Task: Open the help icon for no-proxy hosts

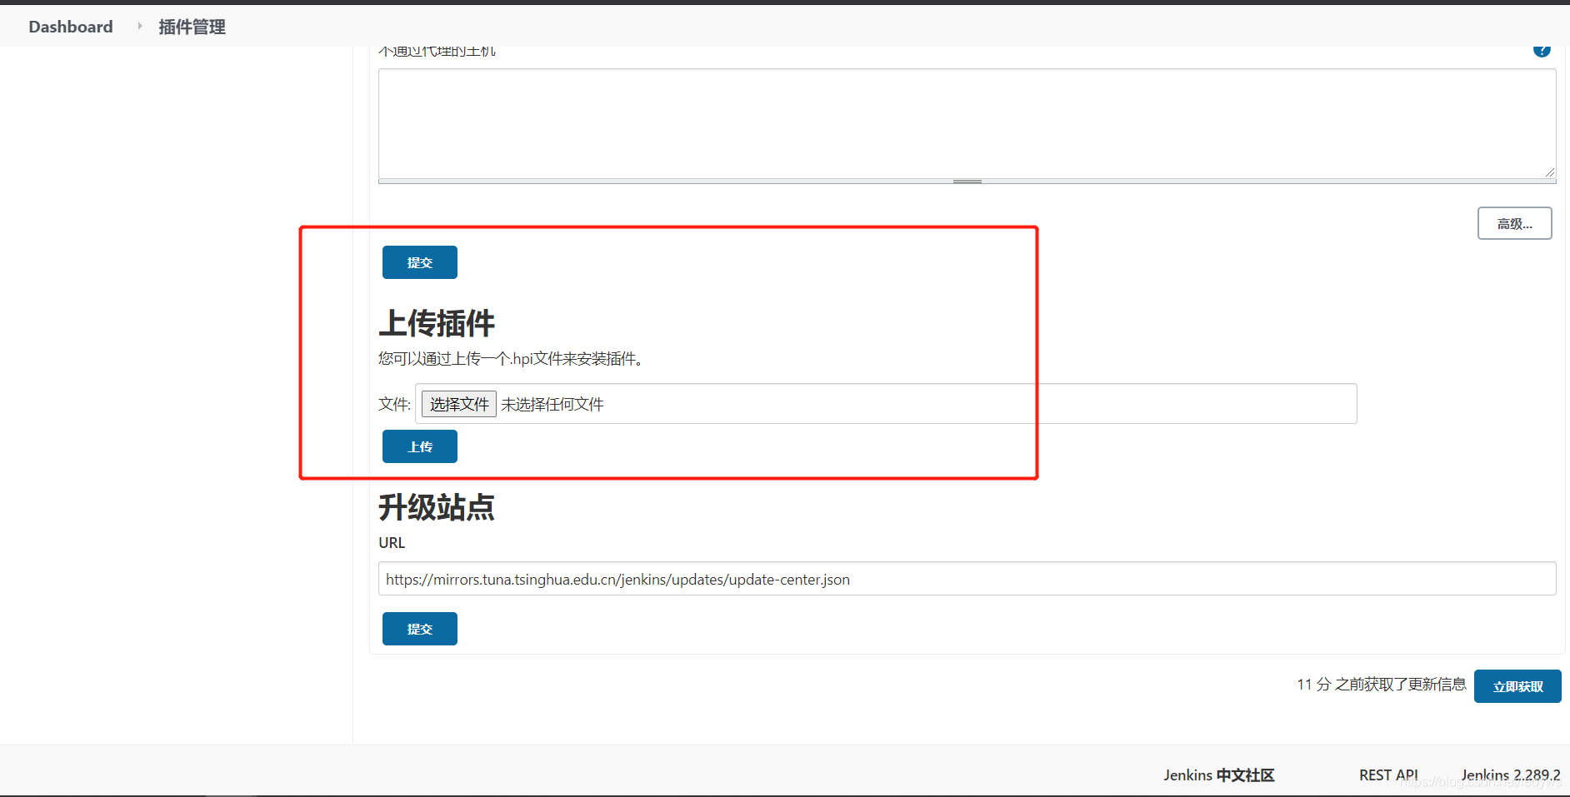Action: click(1542, 50)
